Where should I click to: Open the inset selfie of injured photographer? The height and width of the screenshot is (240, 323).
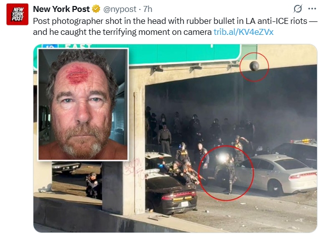83,105
